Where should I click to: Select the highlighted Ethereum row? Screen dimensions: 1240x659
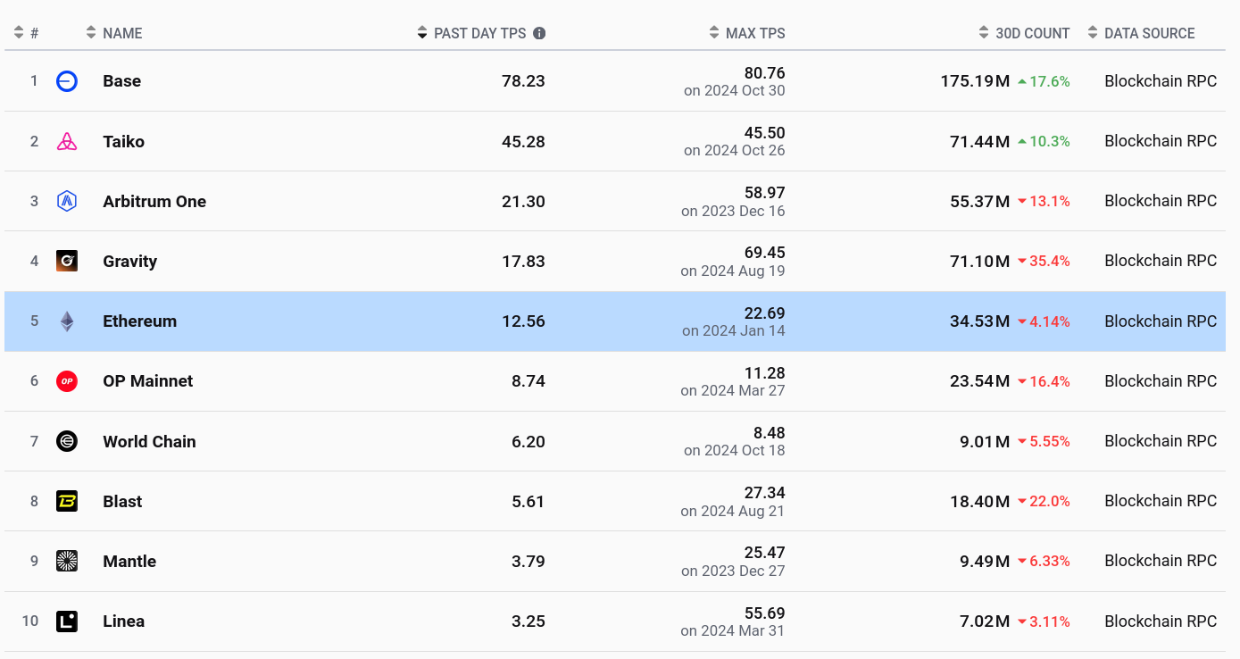[615, 321]
